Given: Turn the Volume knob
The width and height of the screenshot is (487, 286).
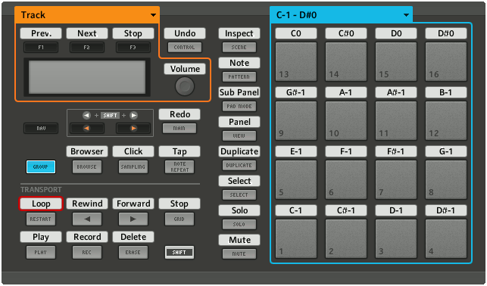Looking at the screenshot, I should pyautogui.click(x=185, y=86).
